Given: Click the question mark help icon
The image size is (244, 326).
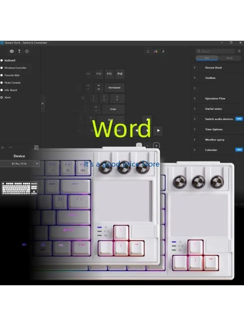Looking at the screenshot, I should (19, 51).
